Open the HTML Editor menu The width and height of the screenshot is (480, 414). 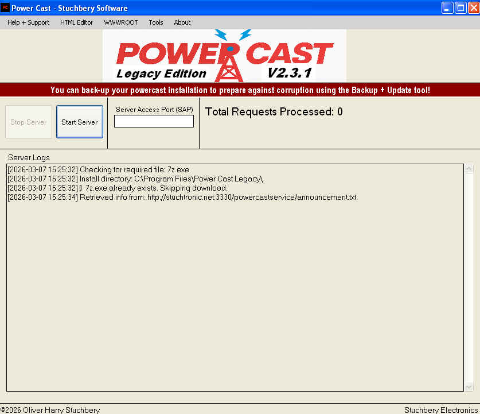tap(76, 22)
